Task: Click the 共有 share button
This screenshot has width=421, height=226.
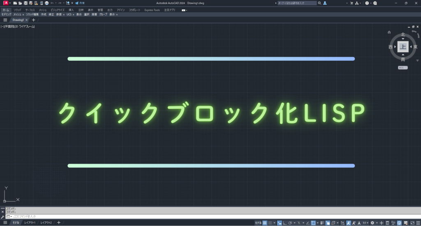Action: 80,3
